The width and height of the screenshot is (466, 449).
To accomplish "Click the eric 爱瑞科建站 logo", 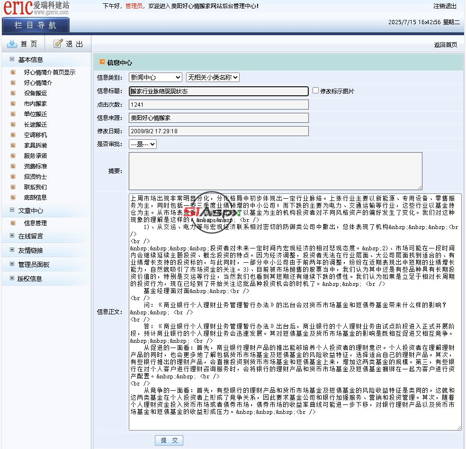I will pos(36,8).
